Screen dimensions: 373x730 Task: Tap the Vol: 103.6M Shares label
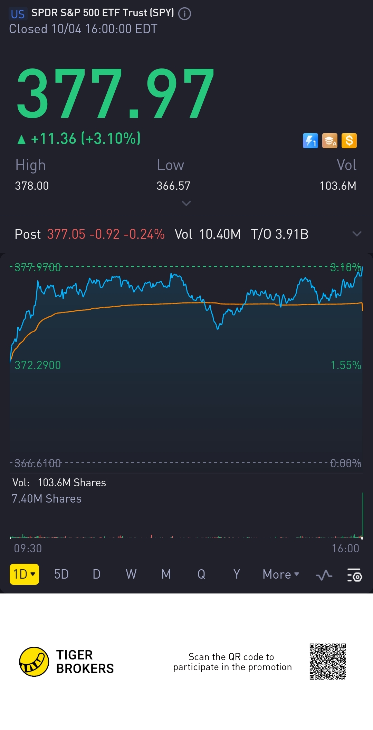(x=59, y=483)
